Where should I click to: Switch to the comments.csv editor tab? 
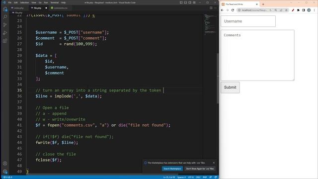point(61,8)
